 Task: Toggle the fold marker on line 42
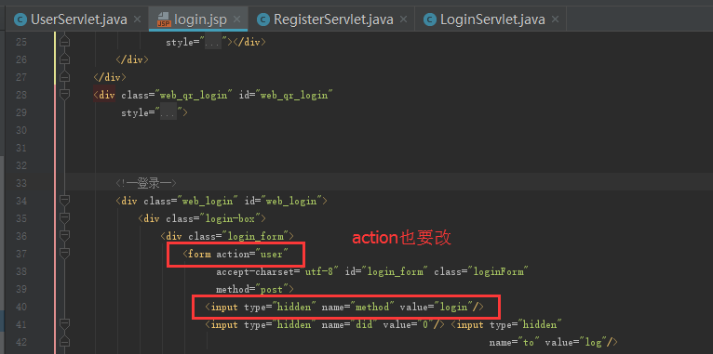click(x=65, y=342)
